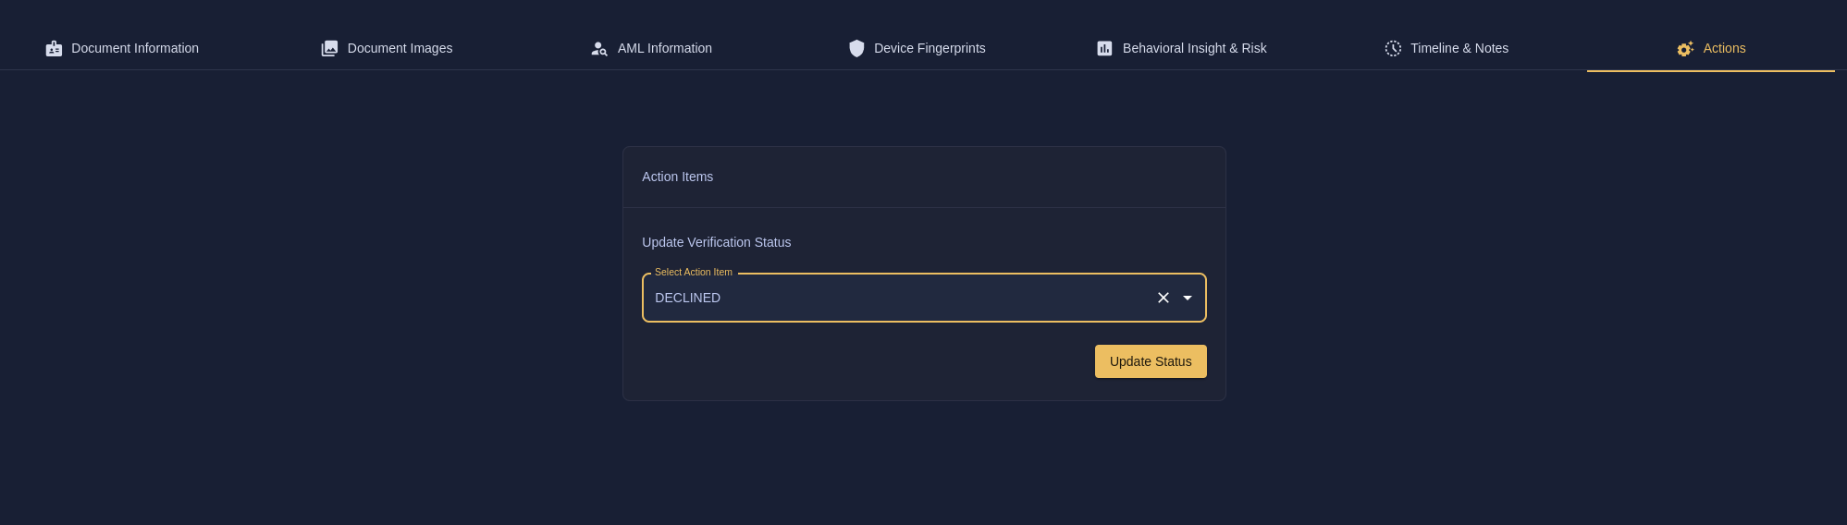Viewport: 1847px width, 525px height.
Task: Switch to the Document Information tab label
Action: pyautogui.click(x=135, y=48)
